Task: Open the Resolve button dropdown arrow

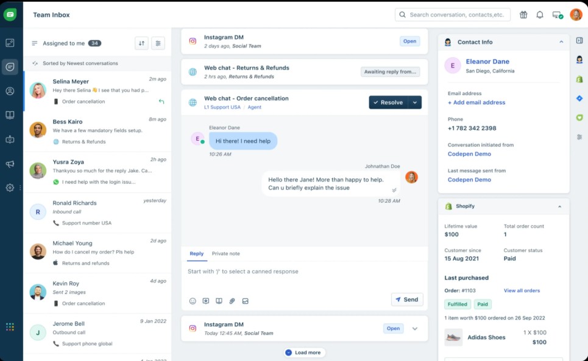Action: (415, 103)
